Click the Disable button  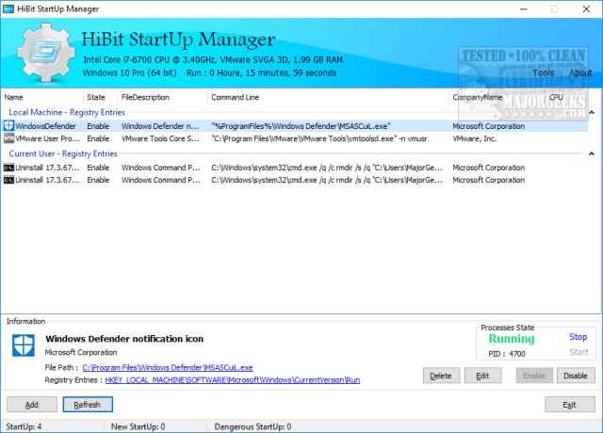coord(576,376)
